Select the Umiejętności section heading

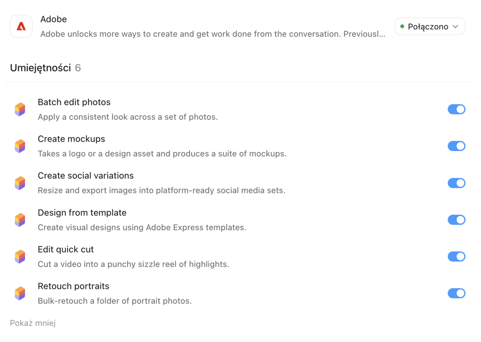pos(41,68)
